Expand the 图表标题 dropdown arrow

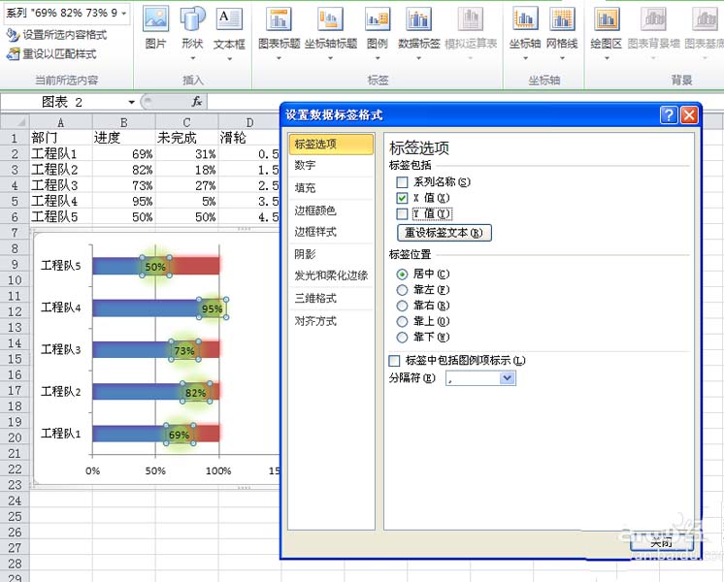point(279,58)
